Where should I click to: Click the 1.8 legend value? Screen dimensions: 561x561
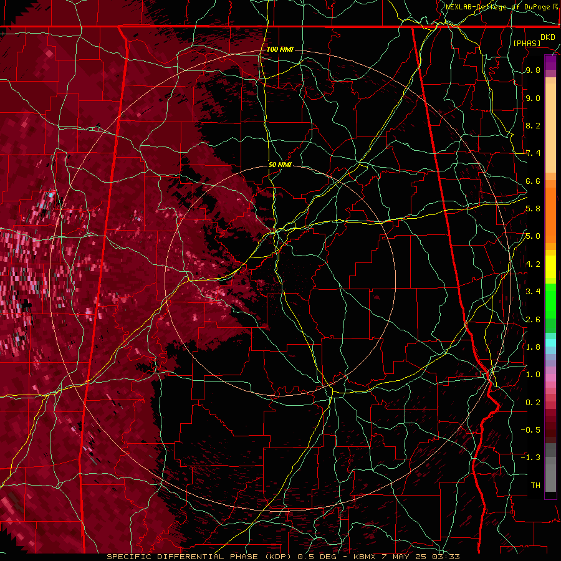click(533, 347)
